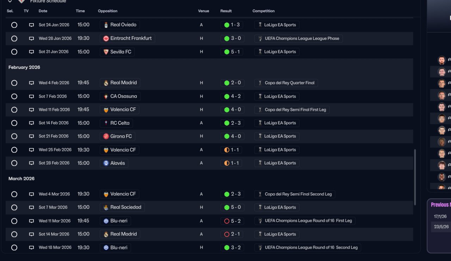Click the trophy icon for Copa del Rey Quarter Final
This screenshot has height=261, width=451.
tap(260, 83)
